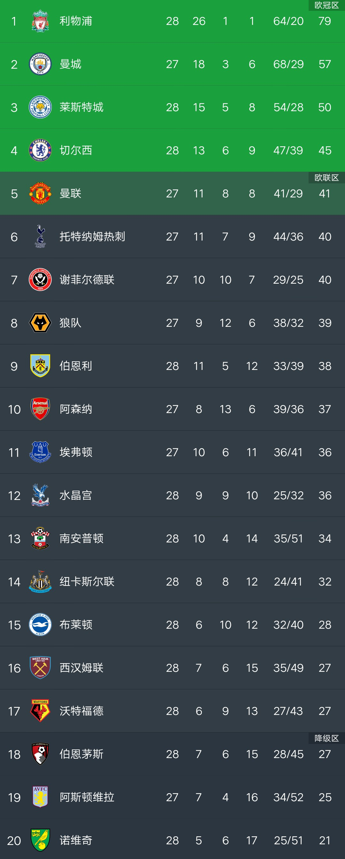Open the Leicester City badge
This screenshot has width=345, height=859.
coord(40,107)
